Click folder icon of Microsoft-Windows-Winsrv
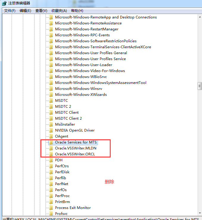 (x=51, y=89)
